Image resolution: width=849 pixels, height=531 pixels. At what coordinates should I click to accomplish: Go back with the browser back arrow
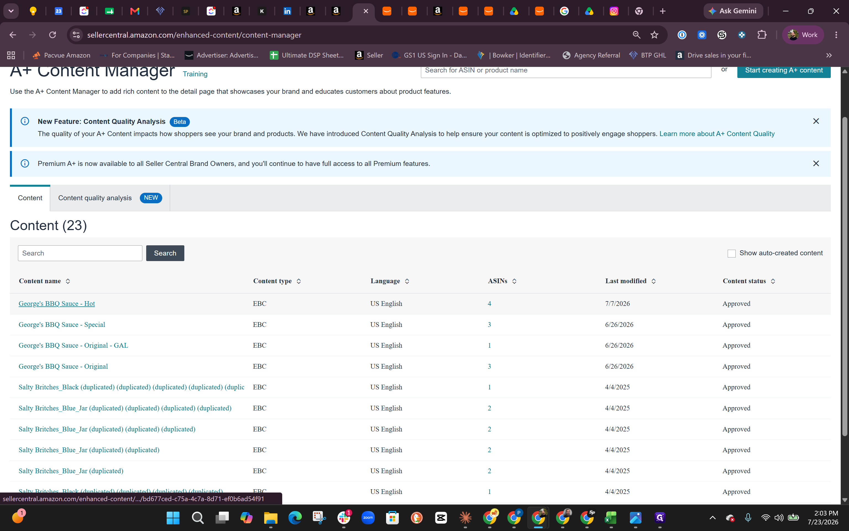pyautogui.click(x=13, y=35)
